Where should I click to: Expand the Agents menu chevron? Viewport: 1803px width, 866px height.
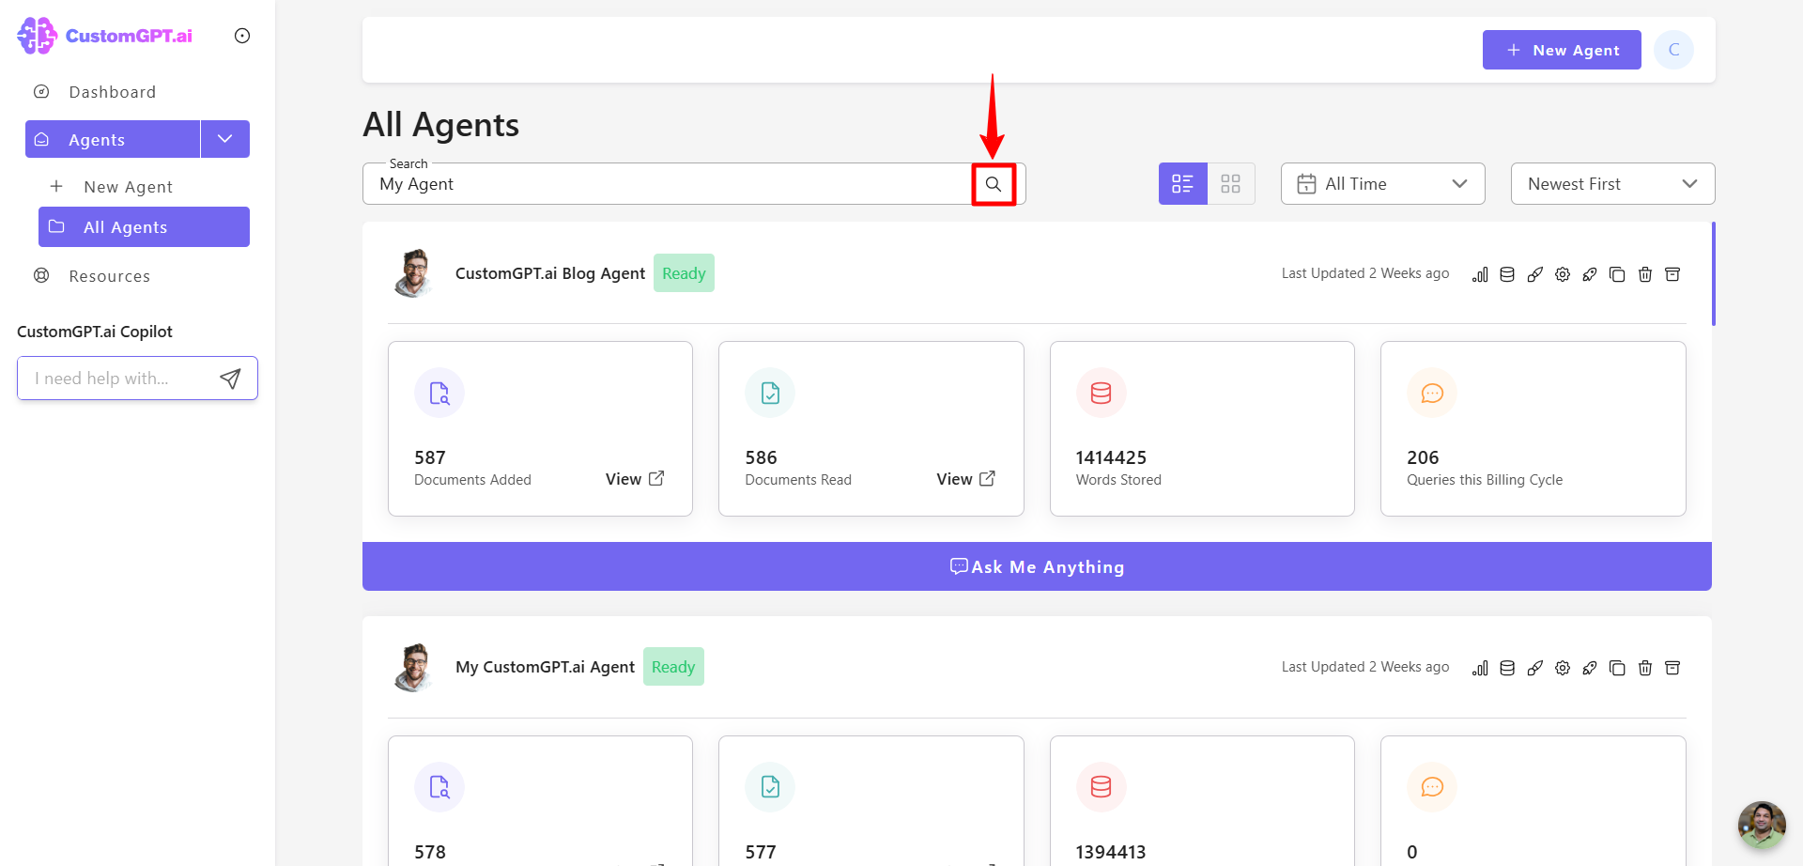pos(225,139)
